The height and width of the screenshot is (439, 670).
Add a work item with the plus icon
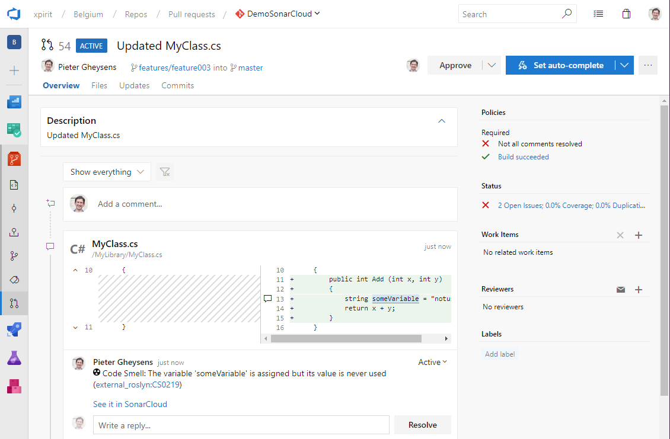point(639,235)
